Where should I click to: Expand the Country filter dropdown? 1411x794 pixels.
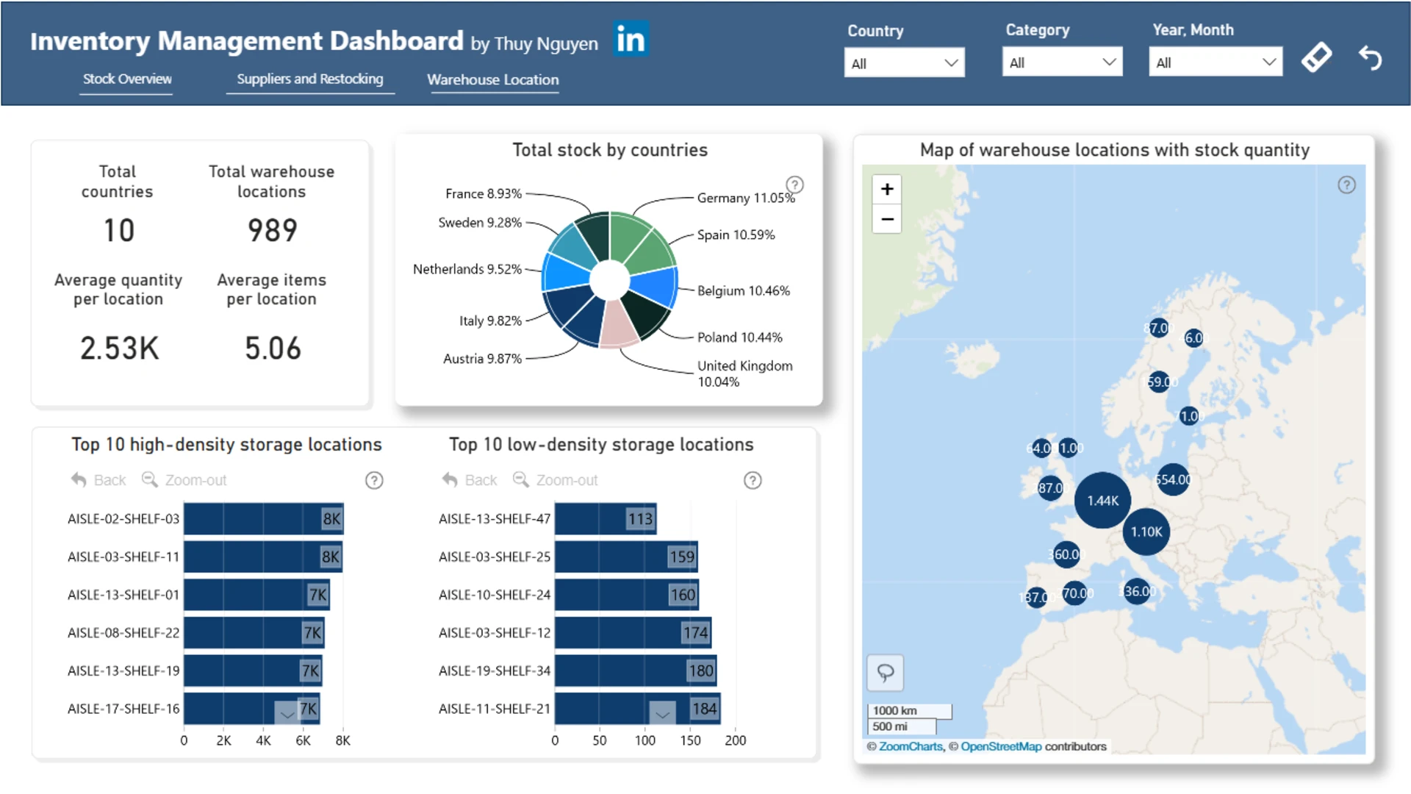(904, 63)
